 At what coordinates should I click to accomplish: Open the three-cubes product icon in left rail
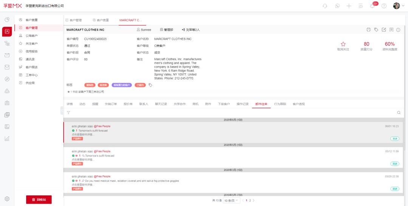pyautogui.click(x=7, y=91)
